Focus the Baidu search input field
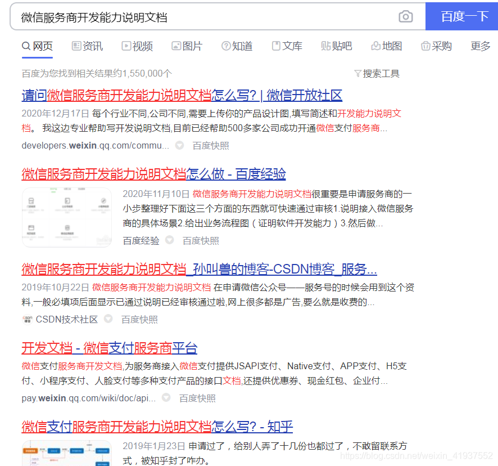498x466 pixels. pyautogui.click(x=203, y=17)
